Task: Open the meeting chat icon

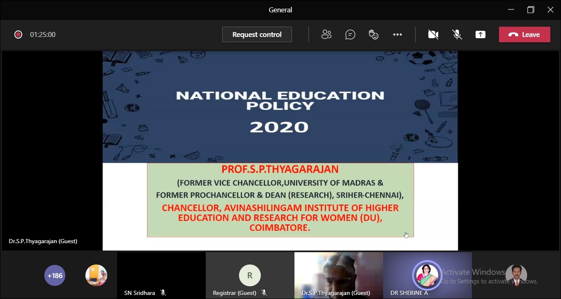Action: (350, 34)
